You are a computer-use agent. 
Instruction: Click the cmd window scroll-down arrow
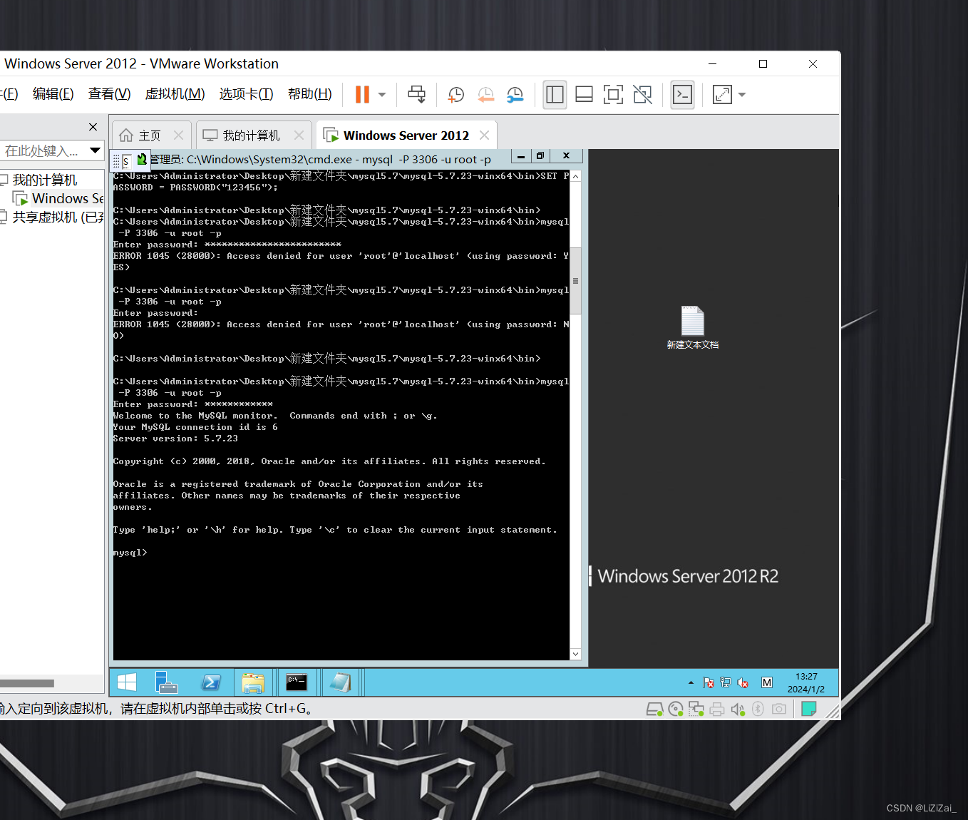point(575,654)
